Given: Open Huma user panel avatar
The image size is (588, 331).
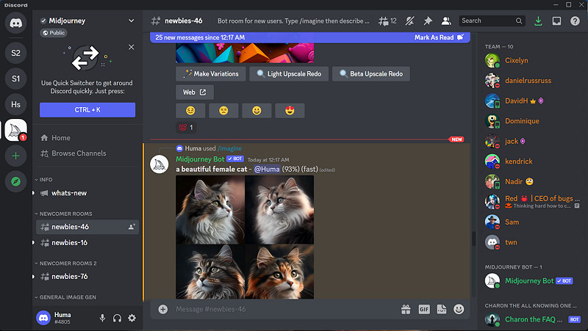Looking at the screenshot, I should click(x=43, y=319).
